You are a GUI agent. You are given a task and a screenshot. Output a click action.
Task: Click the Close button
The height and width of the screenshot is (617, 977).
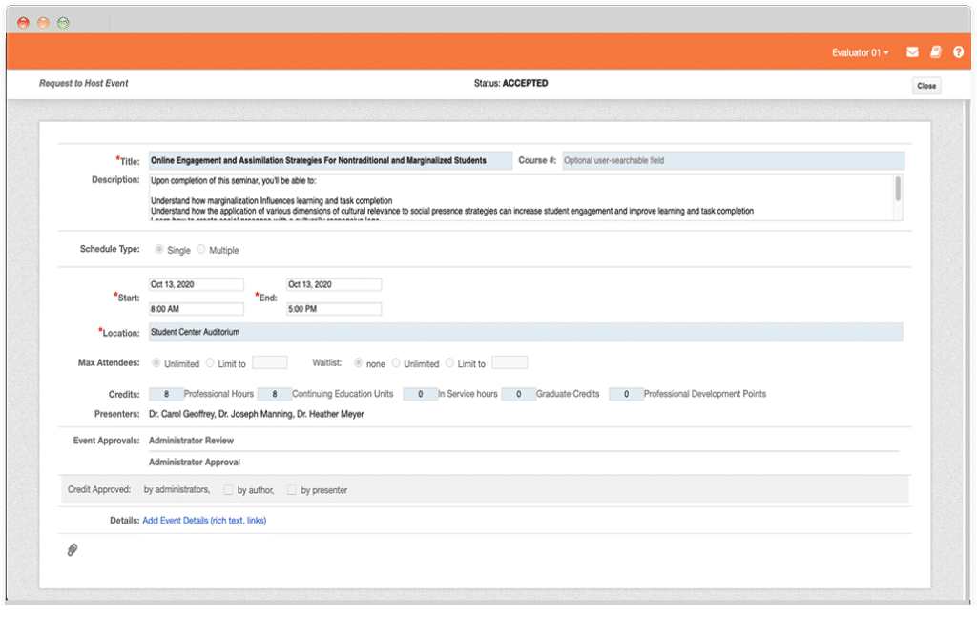(925, 86)
